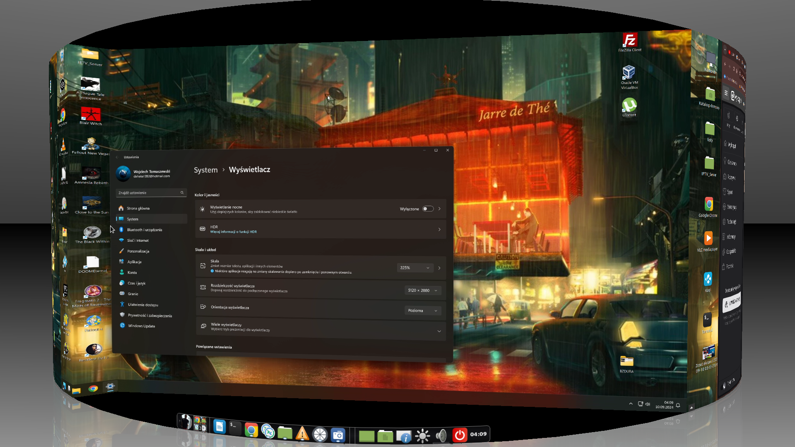Click the Znajdź ustawienie search field

pyautogui.click(x=149, y=193)
